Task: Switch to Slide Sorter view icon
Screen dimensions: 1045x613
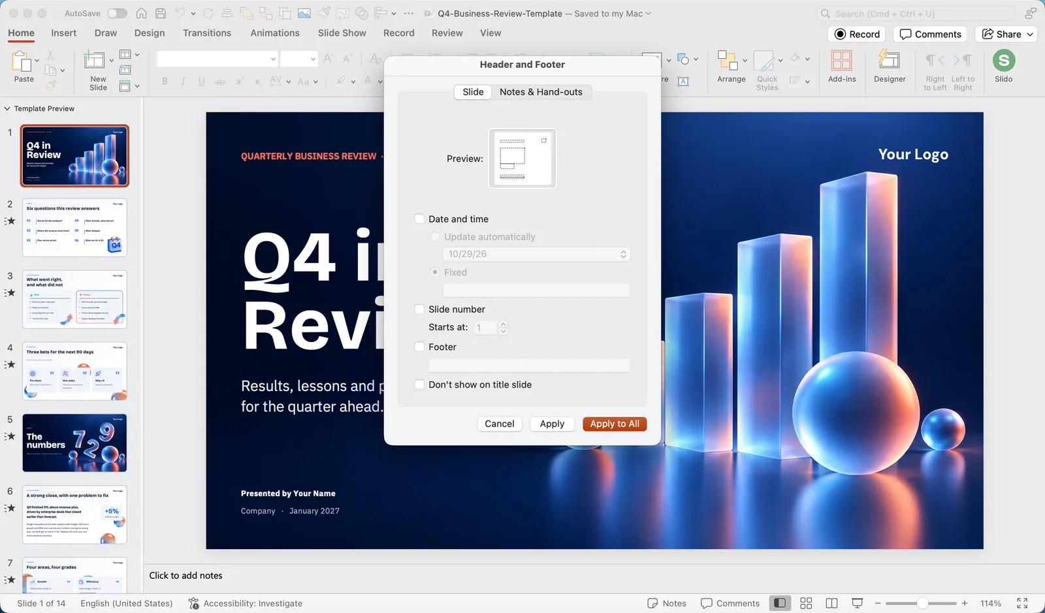Action: tap(806, 603)
